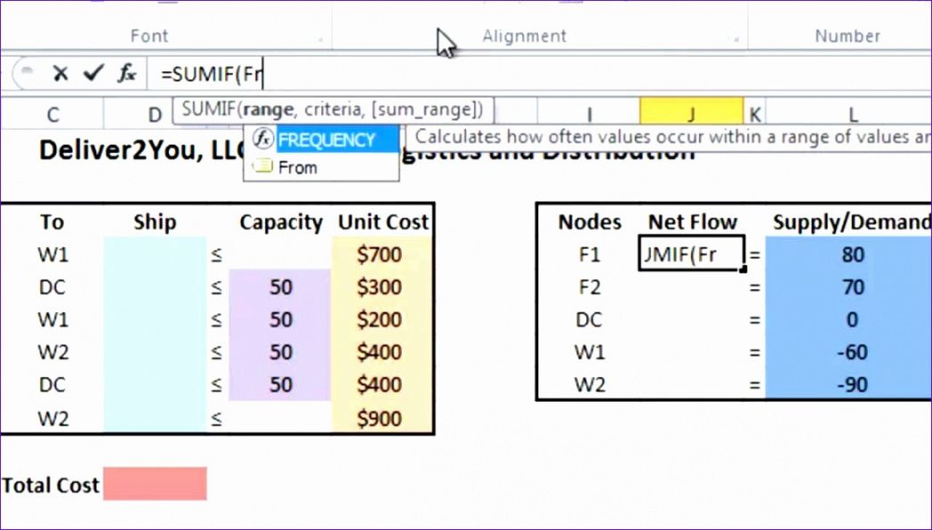Open the Alignment group dialog launcher

click(736, 40)
